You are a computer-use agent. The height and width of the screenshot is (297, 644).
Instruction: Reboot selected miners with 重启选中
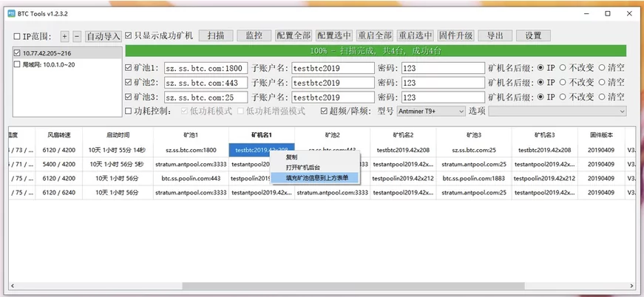click(x=415, y=35)
